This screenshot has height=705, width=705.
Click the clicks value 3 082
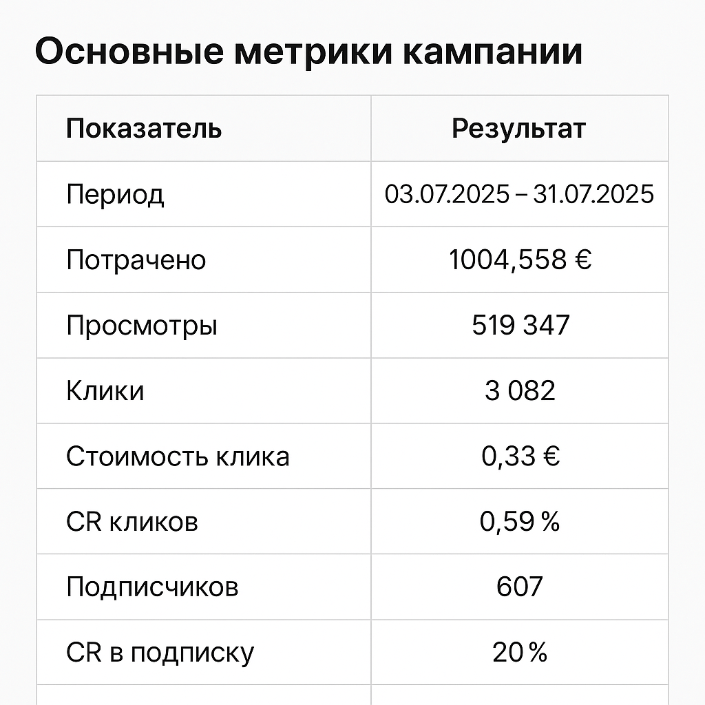coord(520,391)
